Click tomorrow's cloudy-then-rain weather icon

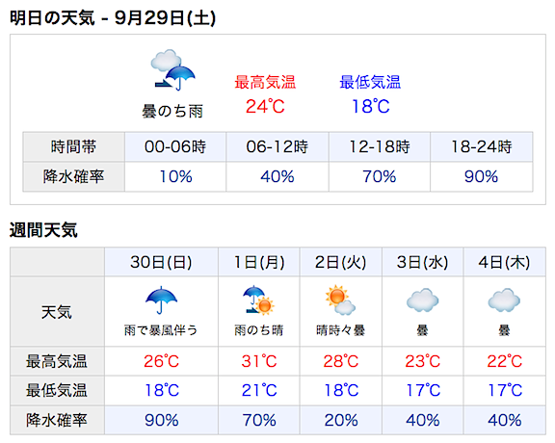(172, 69)
